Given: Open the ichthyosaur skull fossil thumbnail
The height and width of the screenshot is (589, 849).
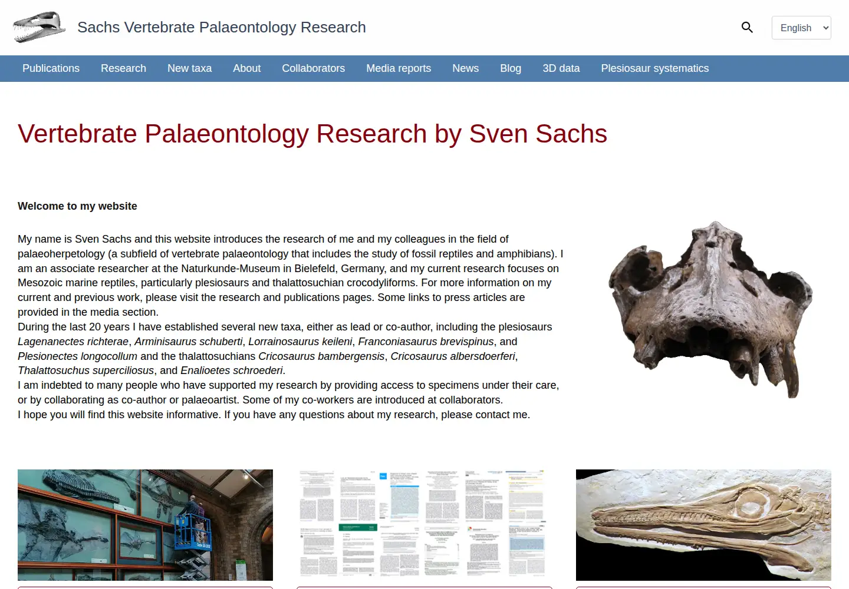Looking at the screenshot, I should click(703, 525).
